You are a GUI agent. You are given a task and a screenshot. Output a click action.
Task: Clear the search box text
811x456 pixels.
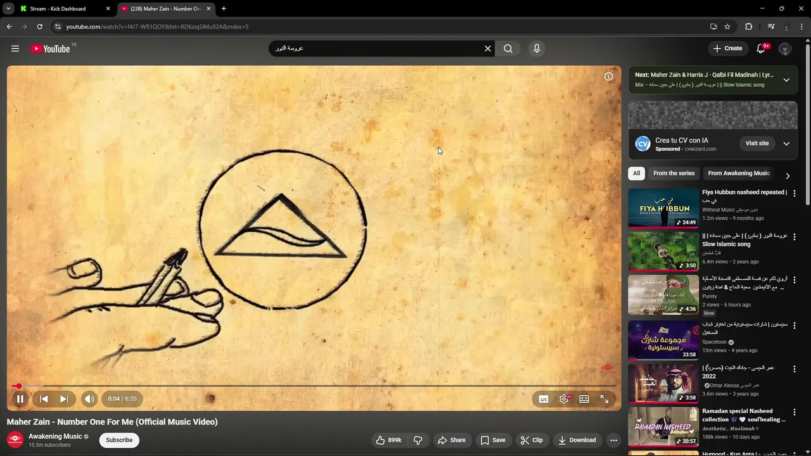coord(488,49)
